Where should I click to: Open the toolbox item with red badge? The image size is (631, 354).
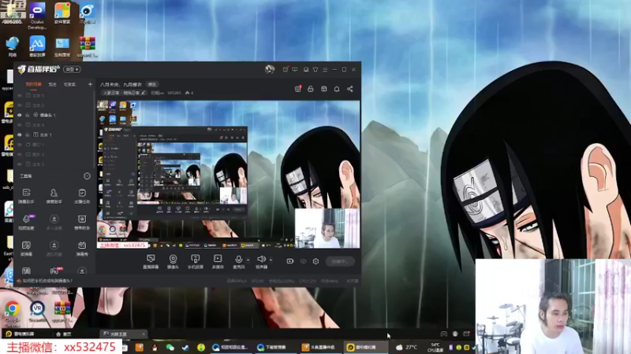(55, 271)
